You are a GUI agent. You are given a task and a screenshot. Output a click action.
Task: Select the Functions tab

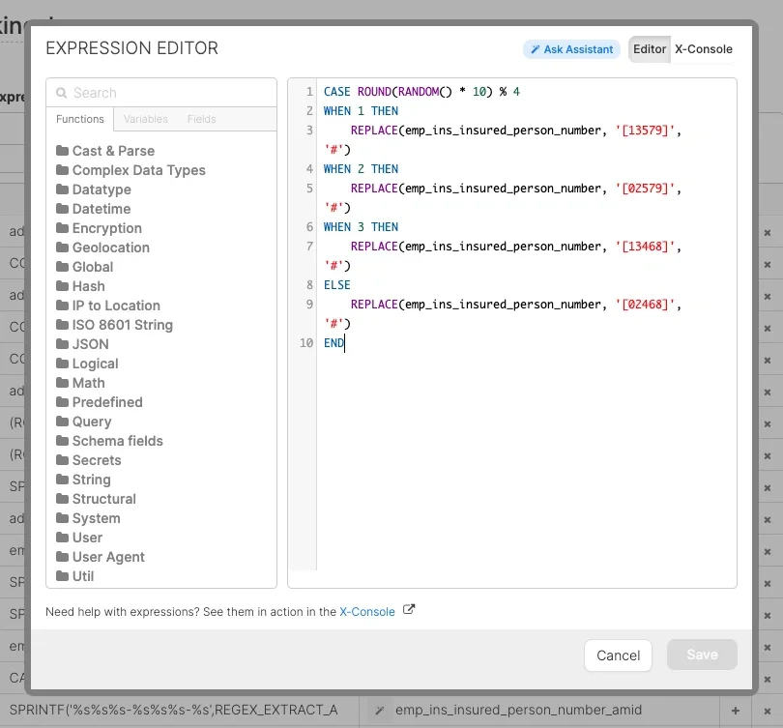click(80, 119)
